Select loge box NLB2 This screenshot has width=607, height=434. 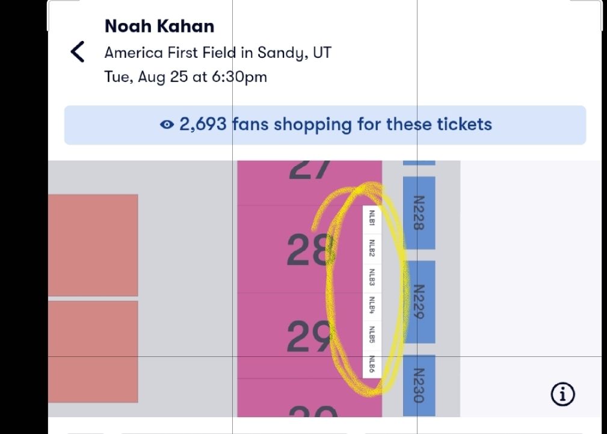tap(372, 248)
